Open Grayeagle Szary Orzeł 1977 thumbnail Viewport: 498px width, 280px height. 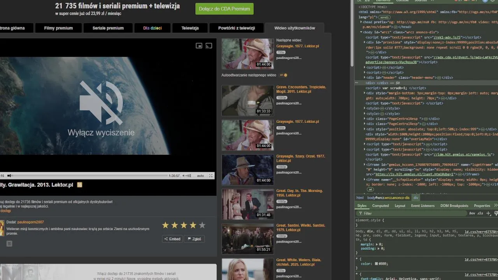pyautogui.click(x=248, y=170)
